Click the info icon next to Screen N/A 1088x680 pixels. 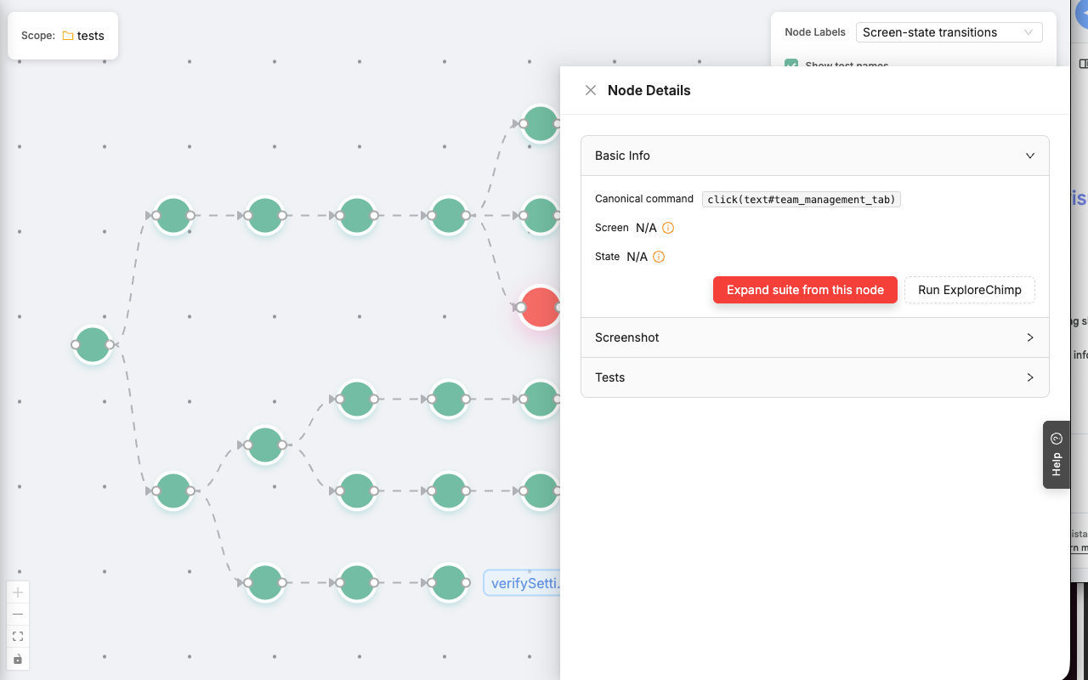tap(668, 228)
